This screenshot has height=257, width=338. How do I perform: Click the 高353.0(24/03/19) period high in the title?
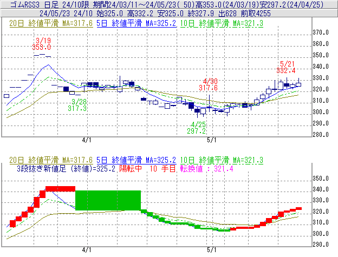tap(227, 4)
